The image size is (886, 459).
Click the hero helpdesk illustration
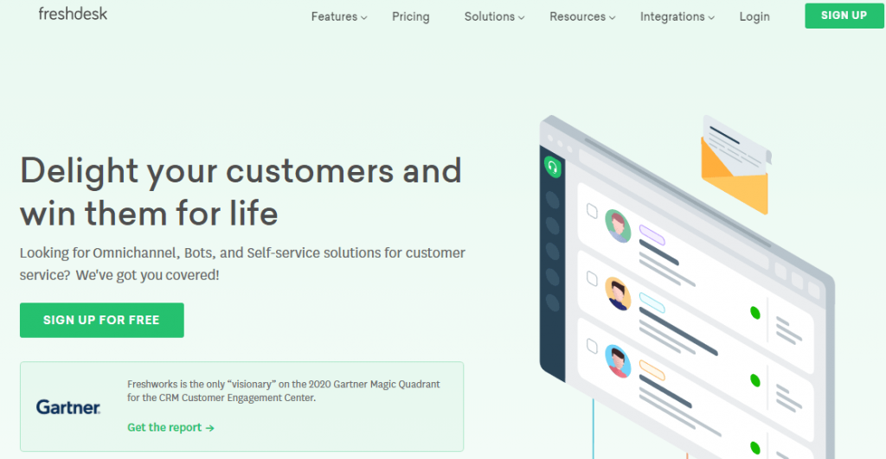pyautogui.click(x=686, y=287)
